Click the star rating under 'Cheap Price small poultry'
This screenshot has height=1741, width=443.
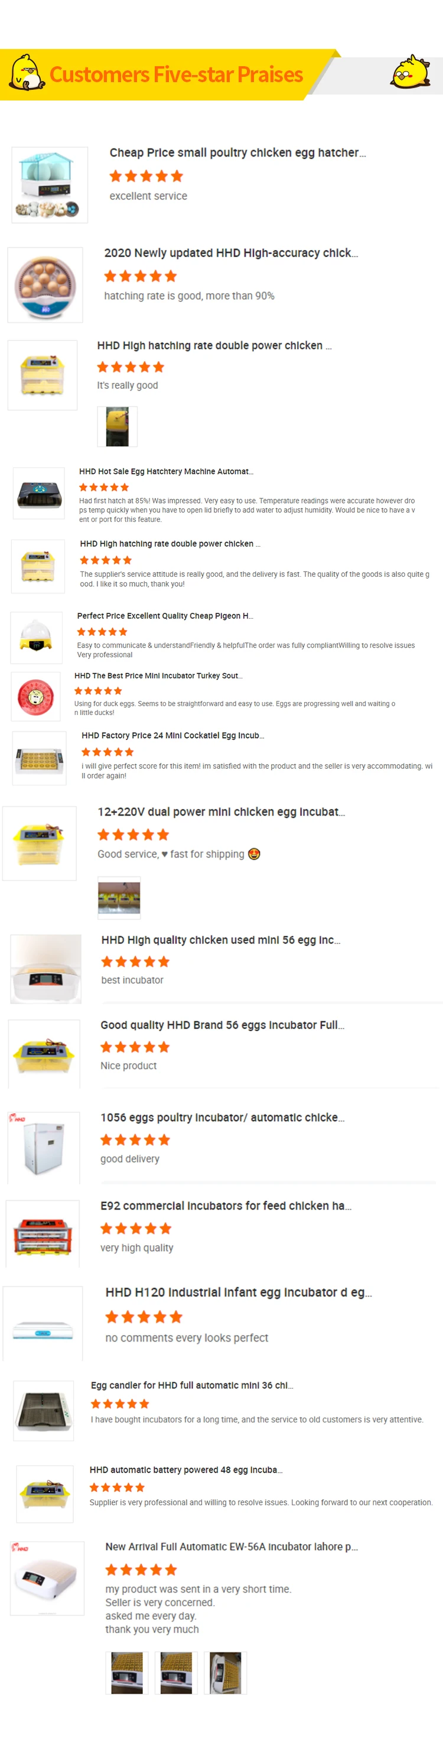coord(146,176)
